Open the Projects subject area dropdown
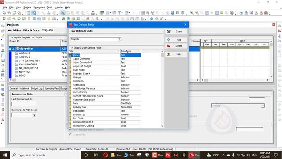The width and height of the screenshot is (282, 159). click(119, 39)
